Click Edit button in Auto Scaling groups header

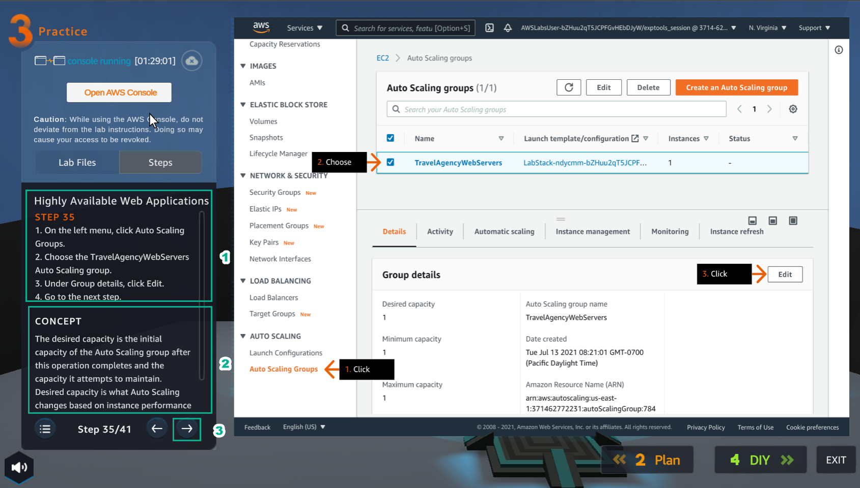point(604,87)
